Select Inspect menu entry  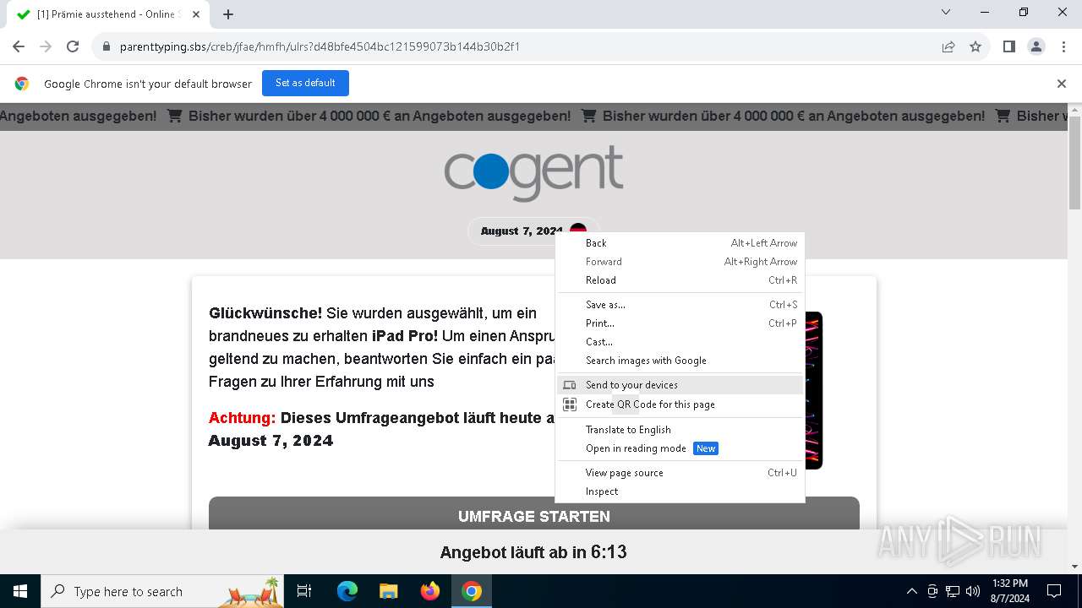(x=680, y=491)
